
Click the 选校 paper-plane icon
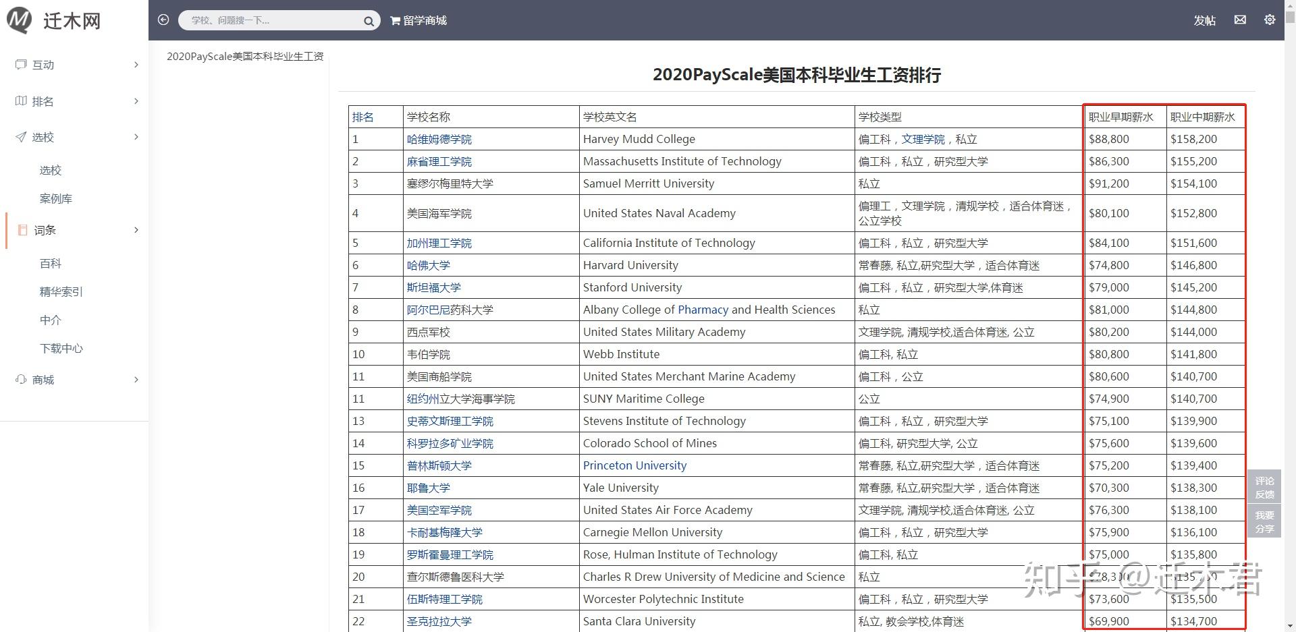[x=21, y=137]
